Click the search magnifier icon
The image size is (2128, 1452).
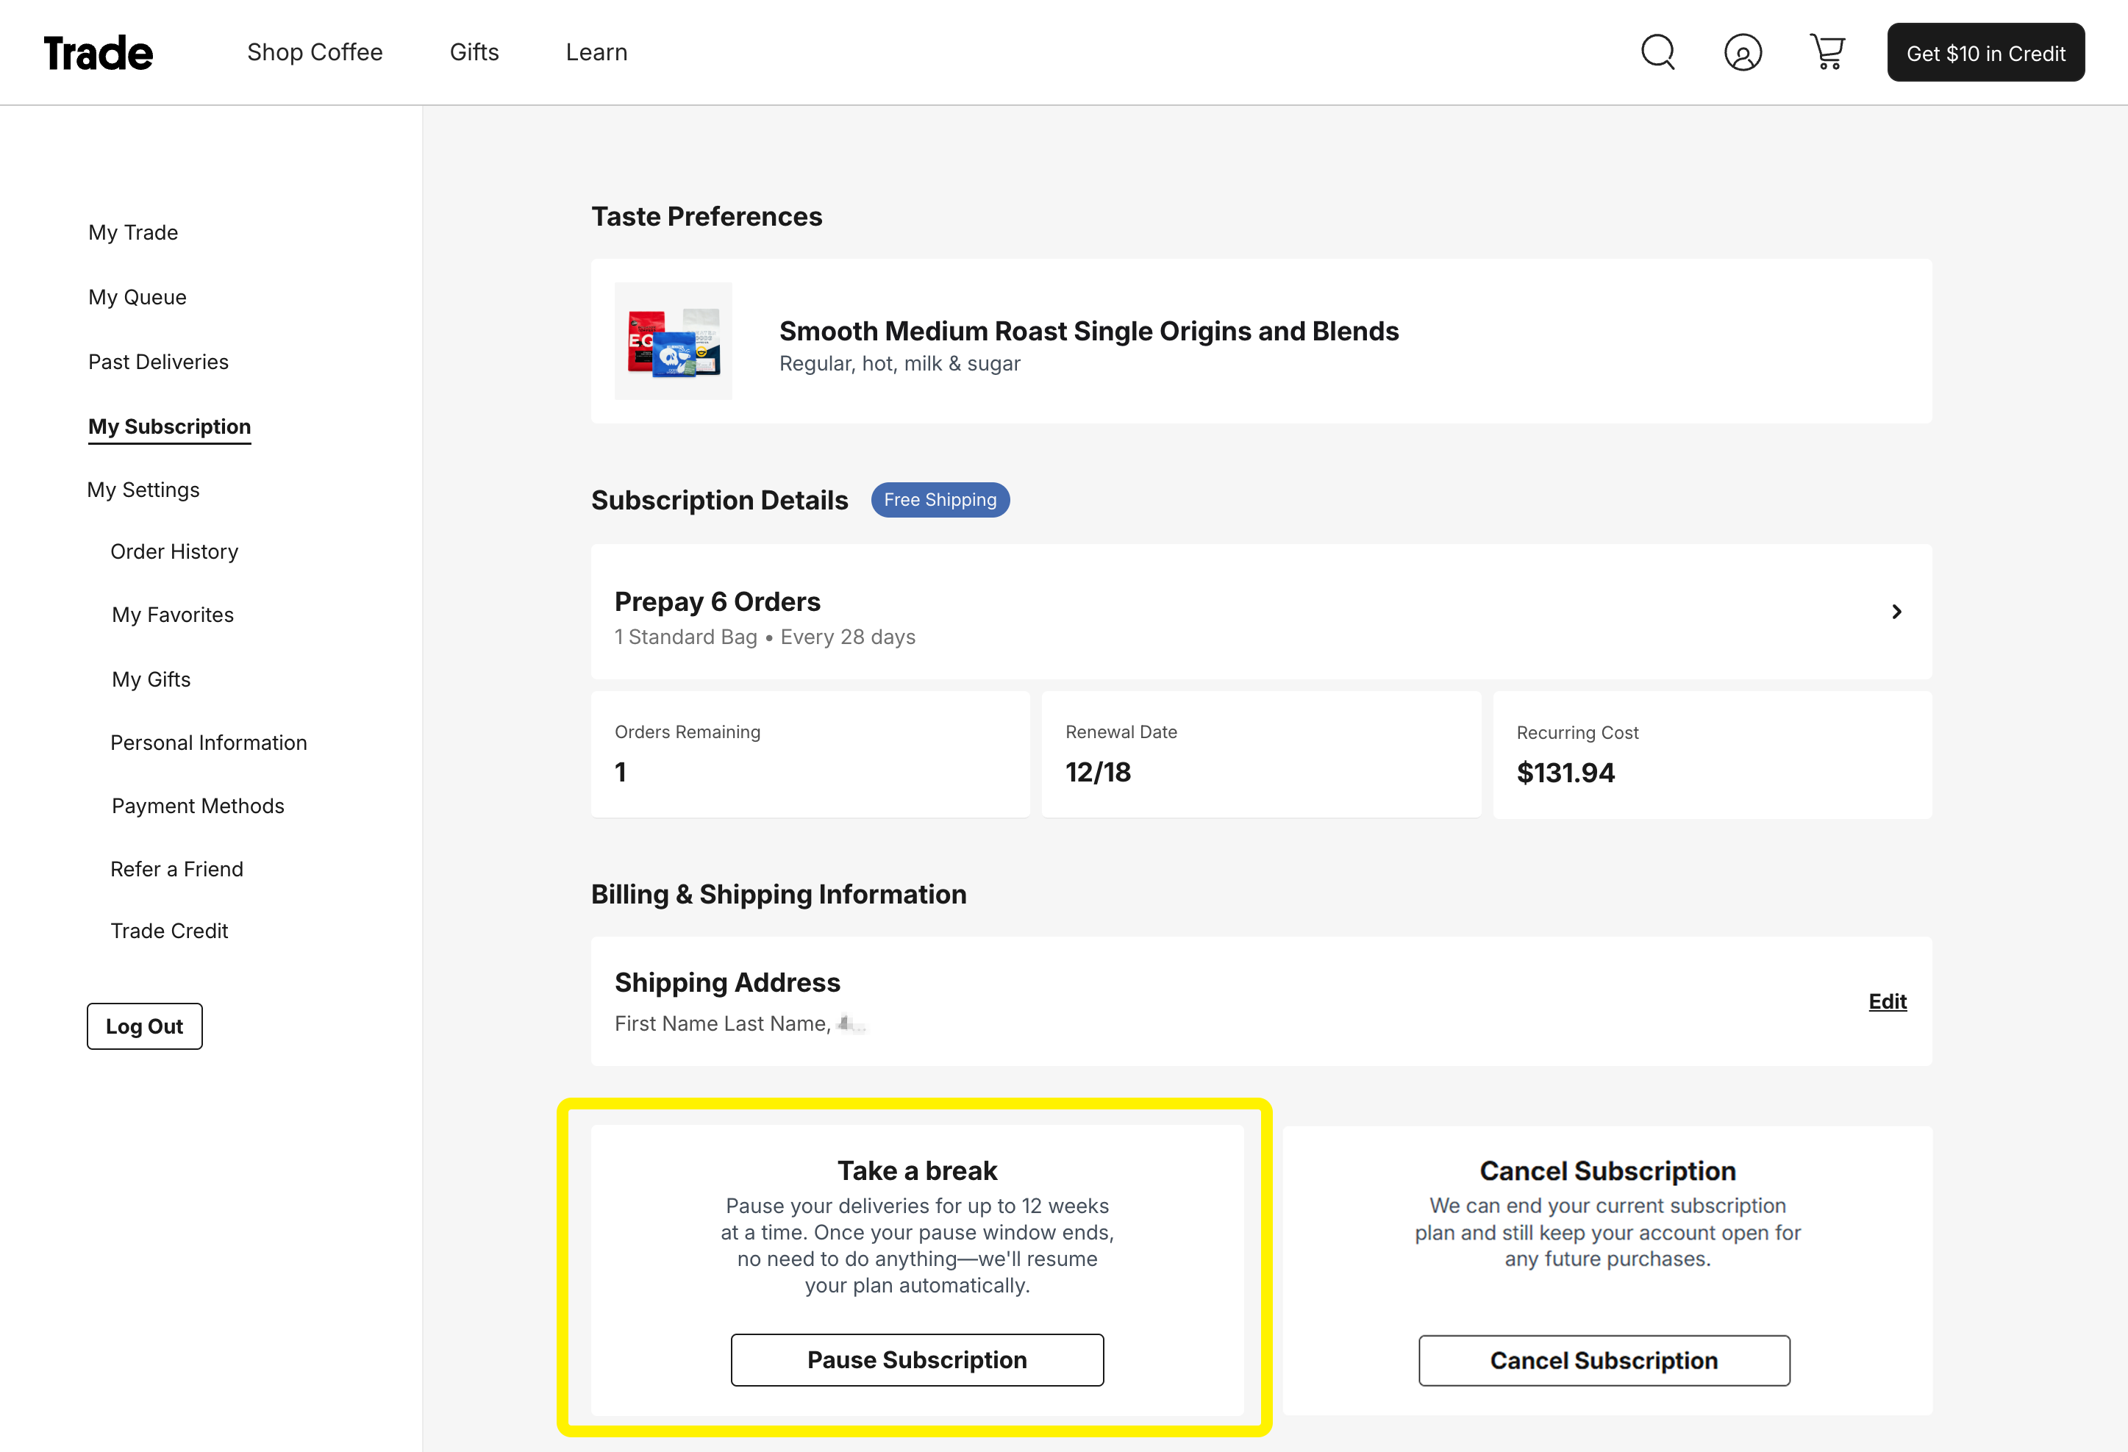[x=1657, y=52]
